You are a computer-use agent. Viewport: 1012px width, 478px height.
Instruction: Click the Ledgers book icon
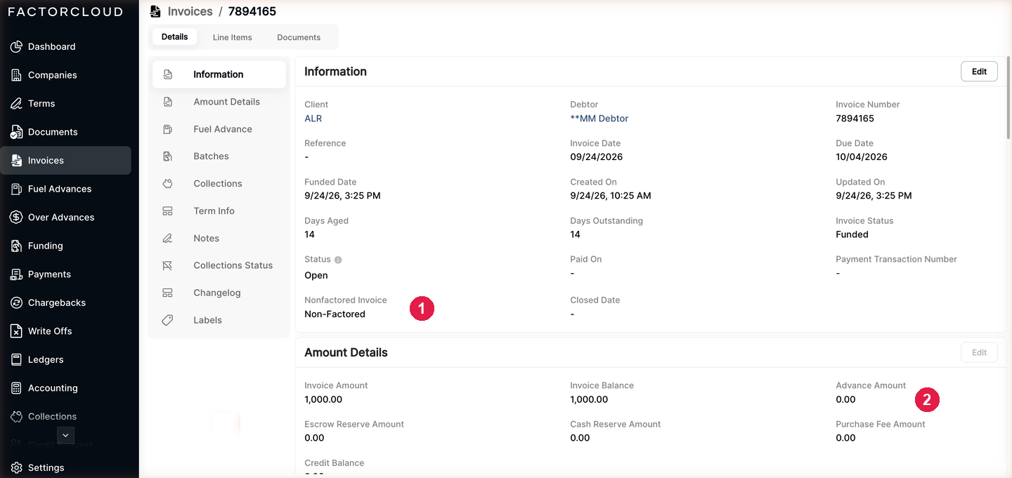pos(16,359)
